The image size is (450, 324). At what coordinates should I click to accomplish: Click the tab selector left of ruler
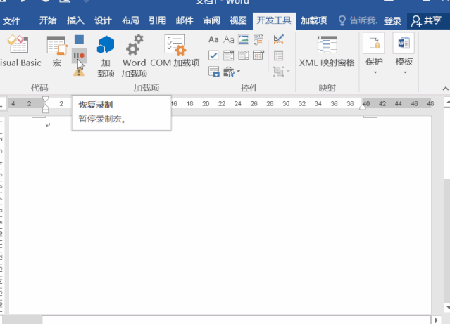click(1, 104)
